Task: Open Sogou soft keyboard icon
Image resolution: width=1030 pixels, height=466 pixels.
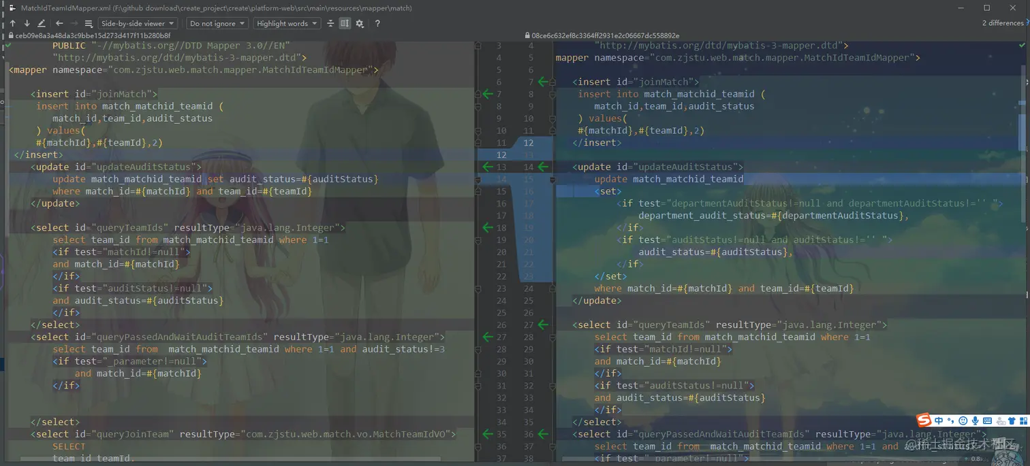Action: [987, 420]
